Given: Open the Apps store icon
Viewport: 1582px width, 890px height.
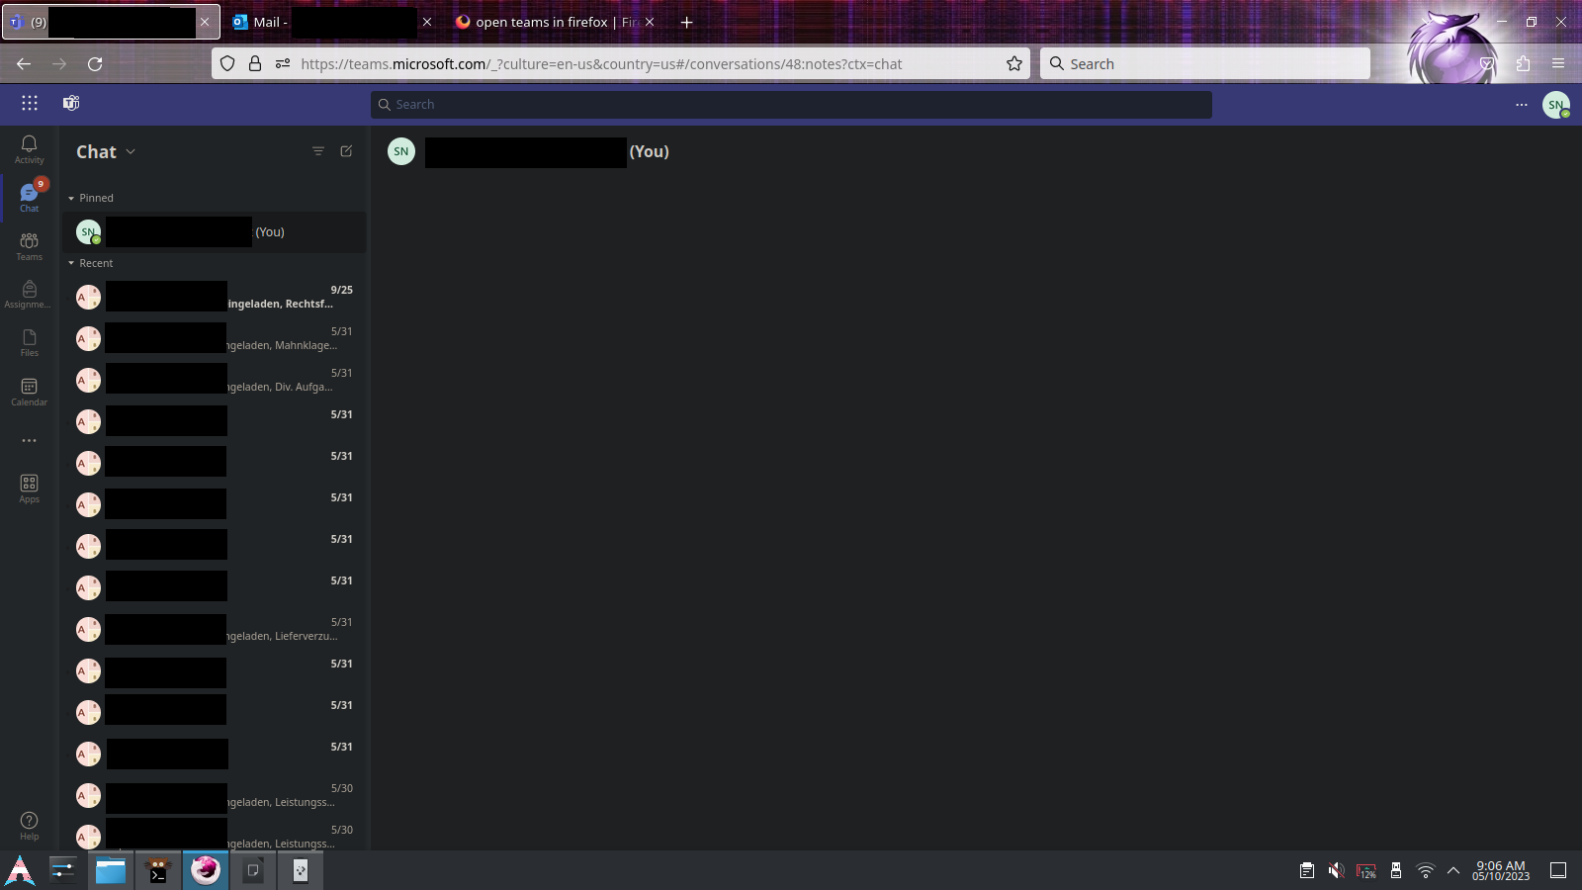Looking at the screenshot, I should 29,489.
